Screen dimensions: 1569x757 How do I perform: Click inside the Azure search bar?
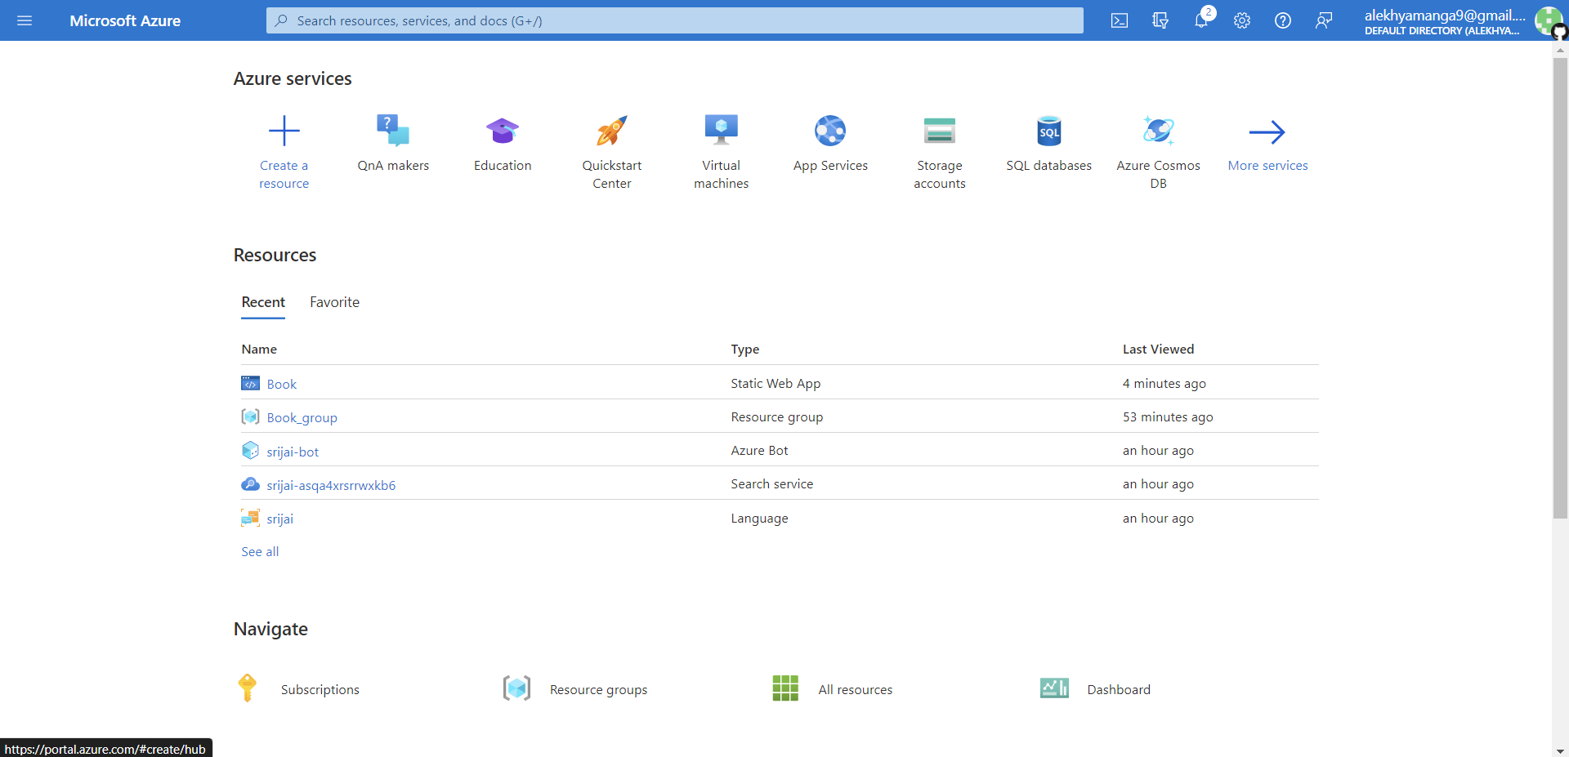(675, 20)
